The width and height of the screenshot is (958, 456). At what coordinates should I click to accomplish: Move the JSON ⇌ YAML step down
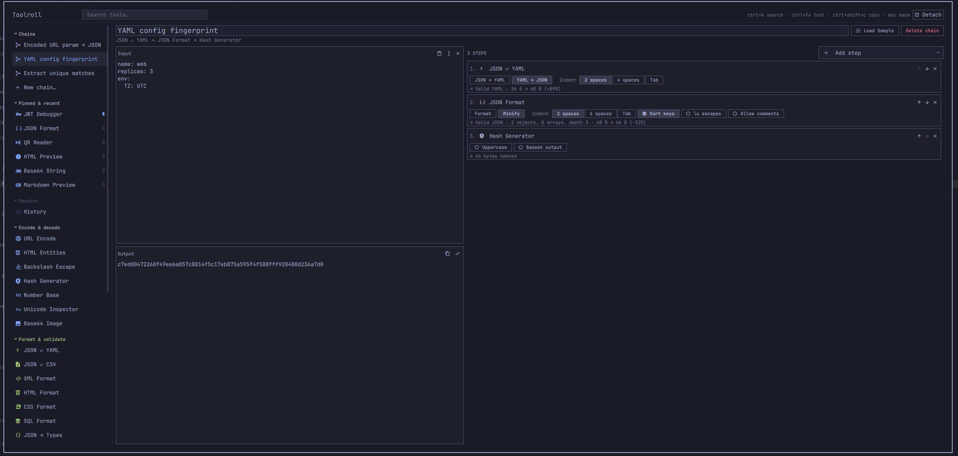(x=927, y=69)
